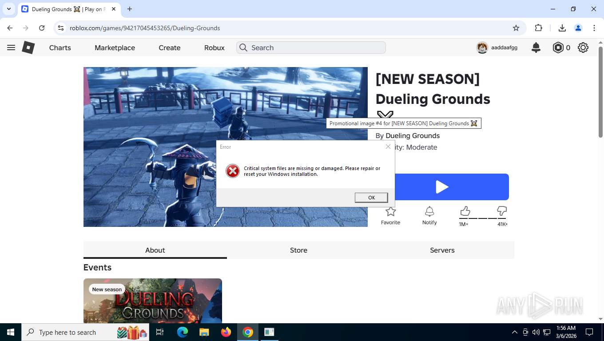Image resolution: width=604 pixels, height=341 pixels.
Task: Open Chrome extensions puzzle icon
Action: (539, 28)
